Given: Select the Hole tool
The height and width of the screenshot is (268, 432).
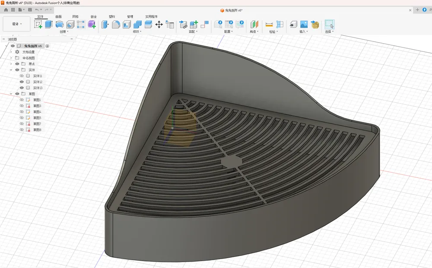Looking at the screenshot, I should [70, 25].
